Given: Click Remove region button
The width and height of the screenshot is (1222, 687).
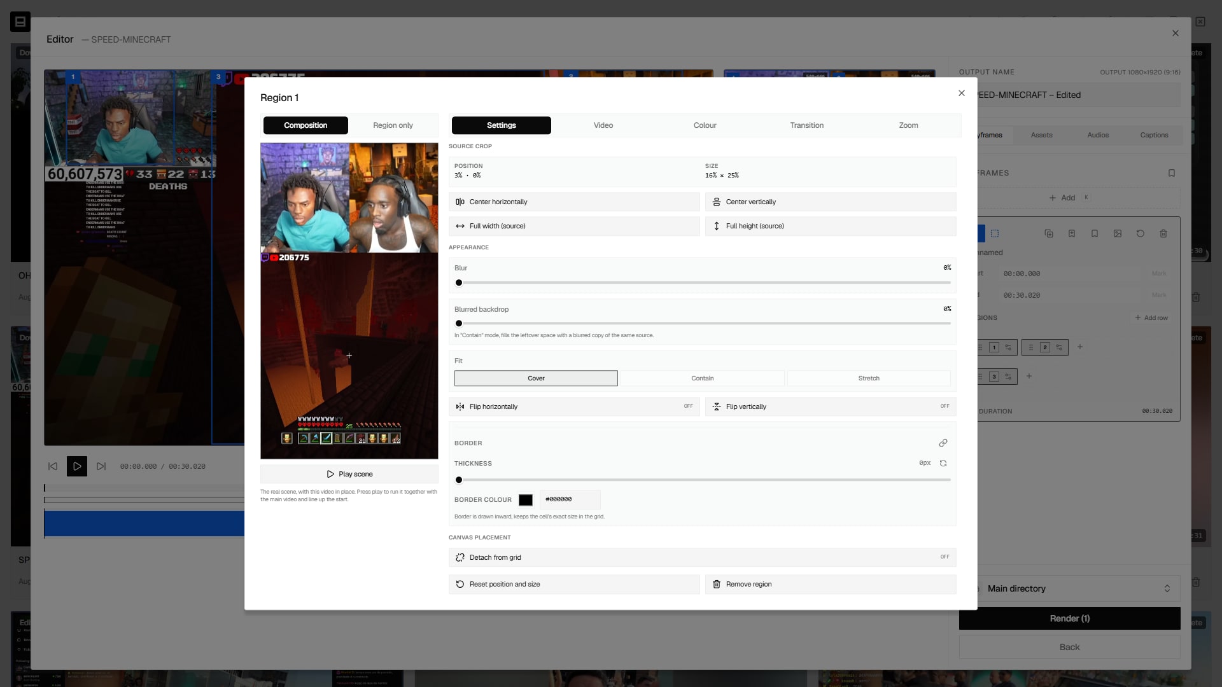Looking at the screenshot, I should 831,584.
